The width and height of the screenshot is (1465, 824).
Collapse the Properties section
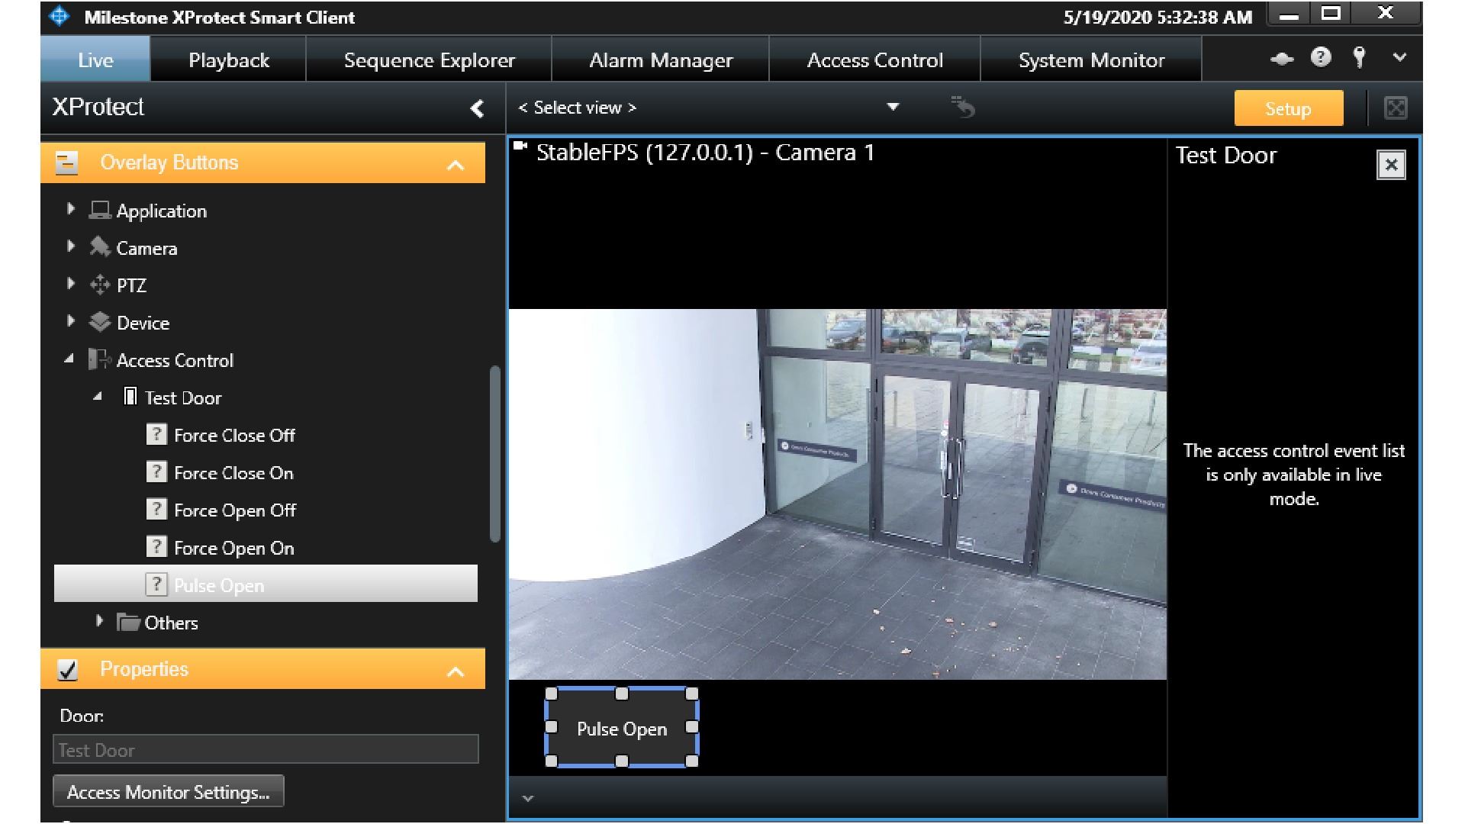[x=456, y=671]
